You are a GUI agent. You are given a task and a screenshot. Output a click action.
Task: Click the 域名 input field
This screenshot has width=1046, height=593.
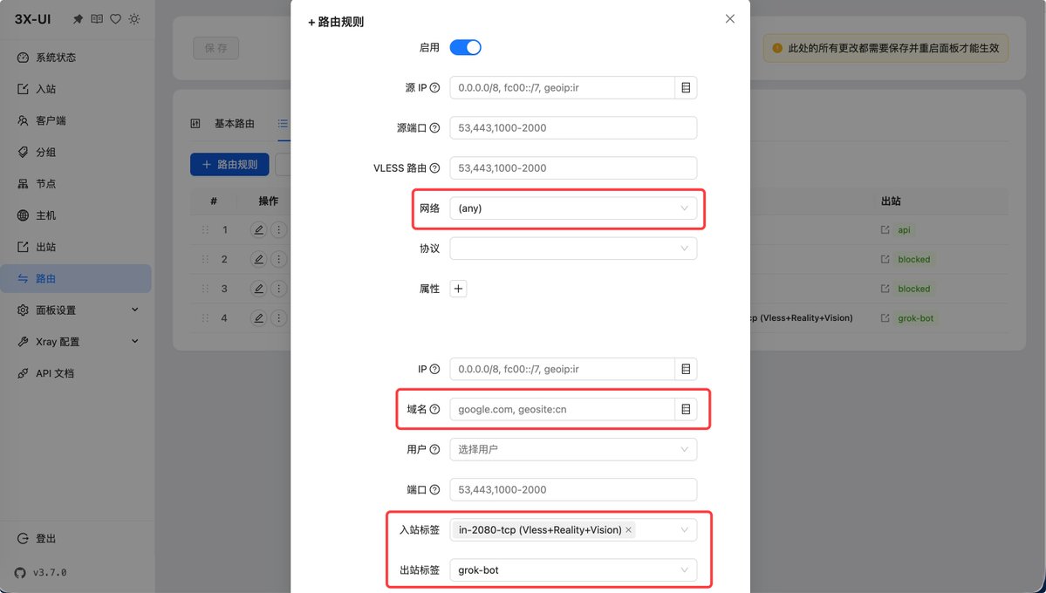tap(562, 409)
